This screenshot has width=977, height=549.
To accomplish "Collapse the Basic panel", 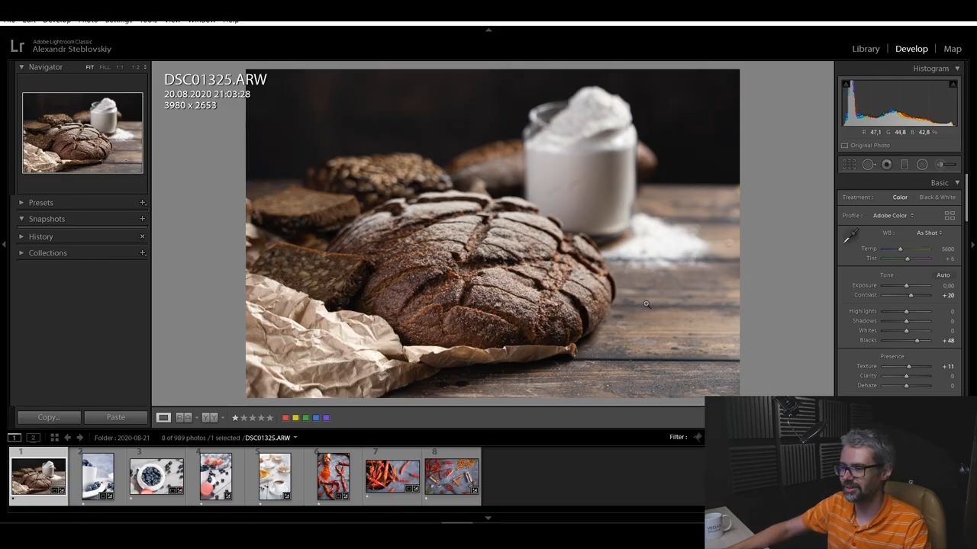I will [x=957, y=183].
